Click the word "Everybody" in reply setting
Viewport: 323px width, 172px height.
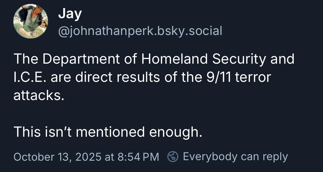pyautogui.click(x=210, y=157)
